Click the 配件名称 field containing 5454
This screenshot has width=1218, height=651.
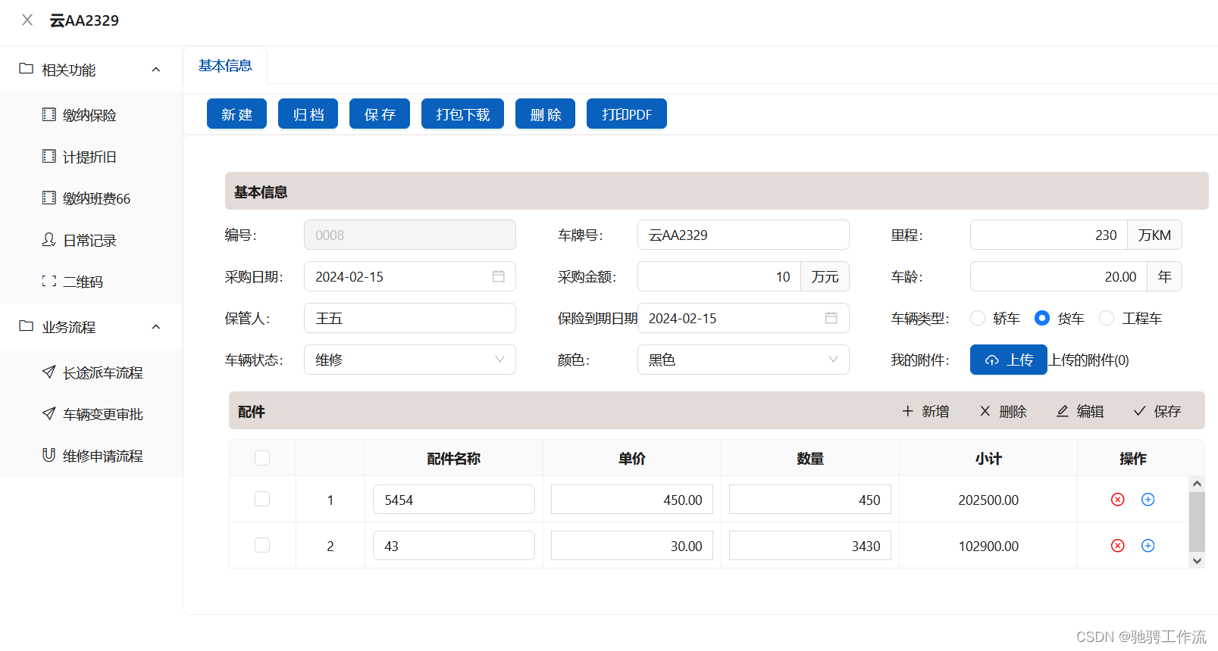click(x=453, y=500)
